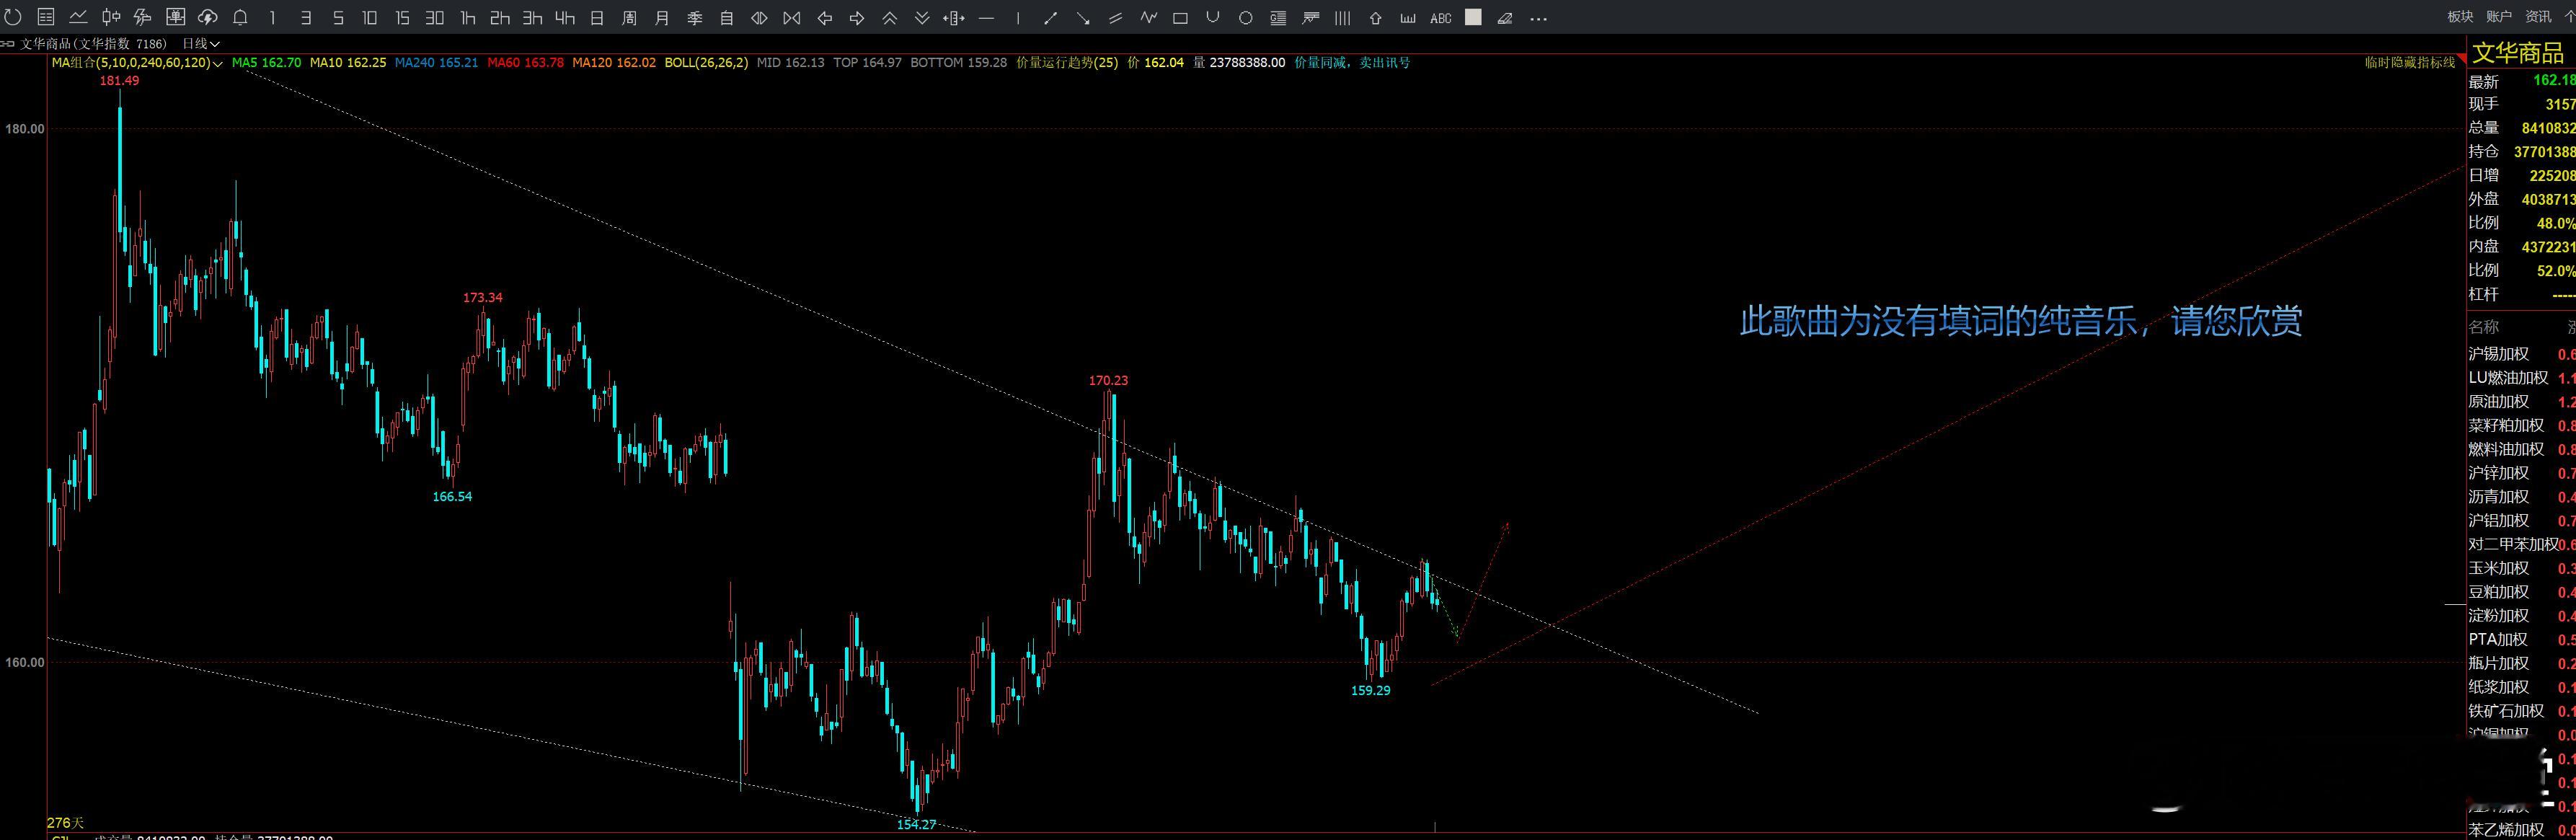Select the zigzag wave line tool
Image resolution: width=2576 pixels, height=840 pixels.
tap(1148, 17)
